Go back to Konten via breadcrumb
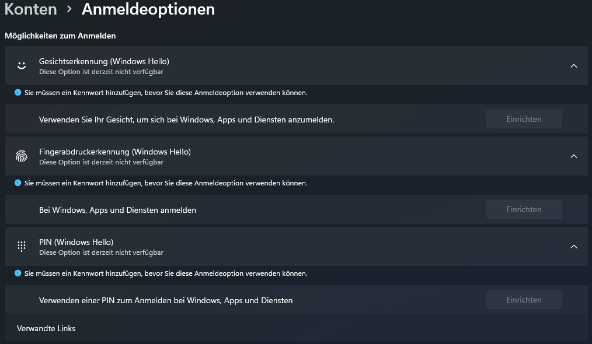This screenshot has width=592, height=344. pos(31,9)
